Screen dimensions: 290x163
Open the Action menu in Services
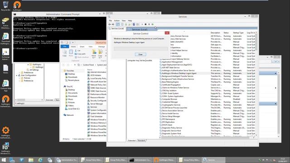[117, 21]
